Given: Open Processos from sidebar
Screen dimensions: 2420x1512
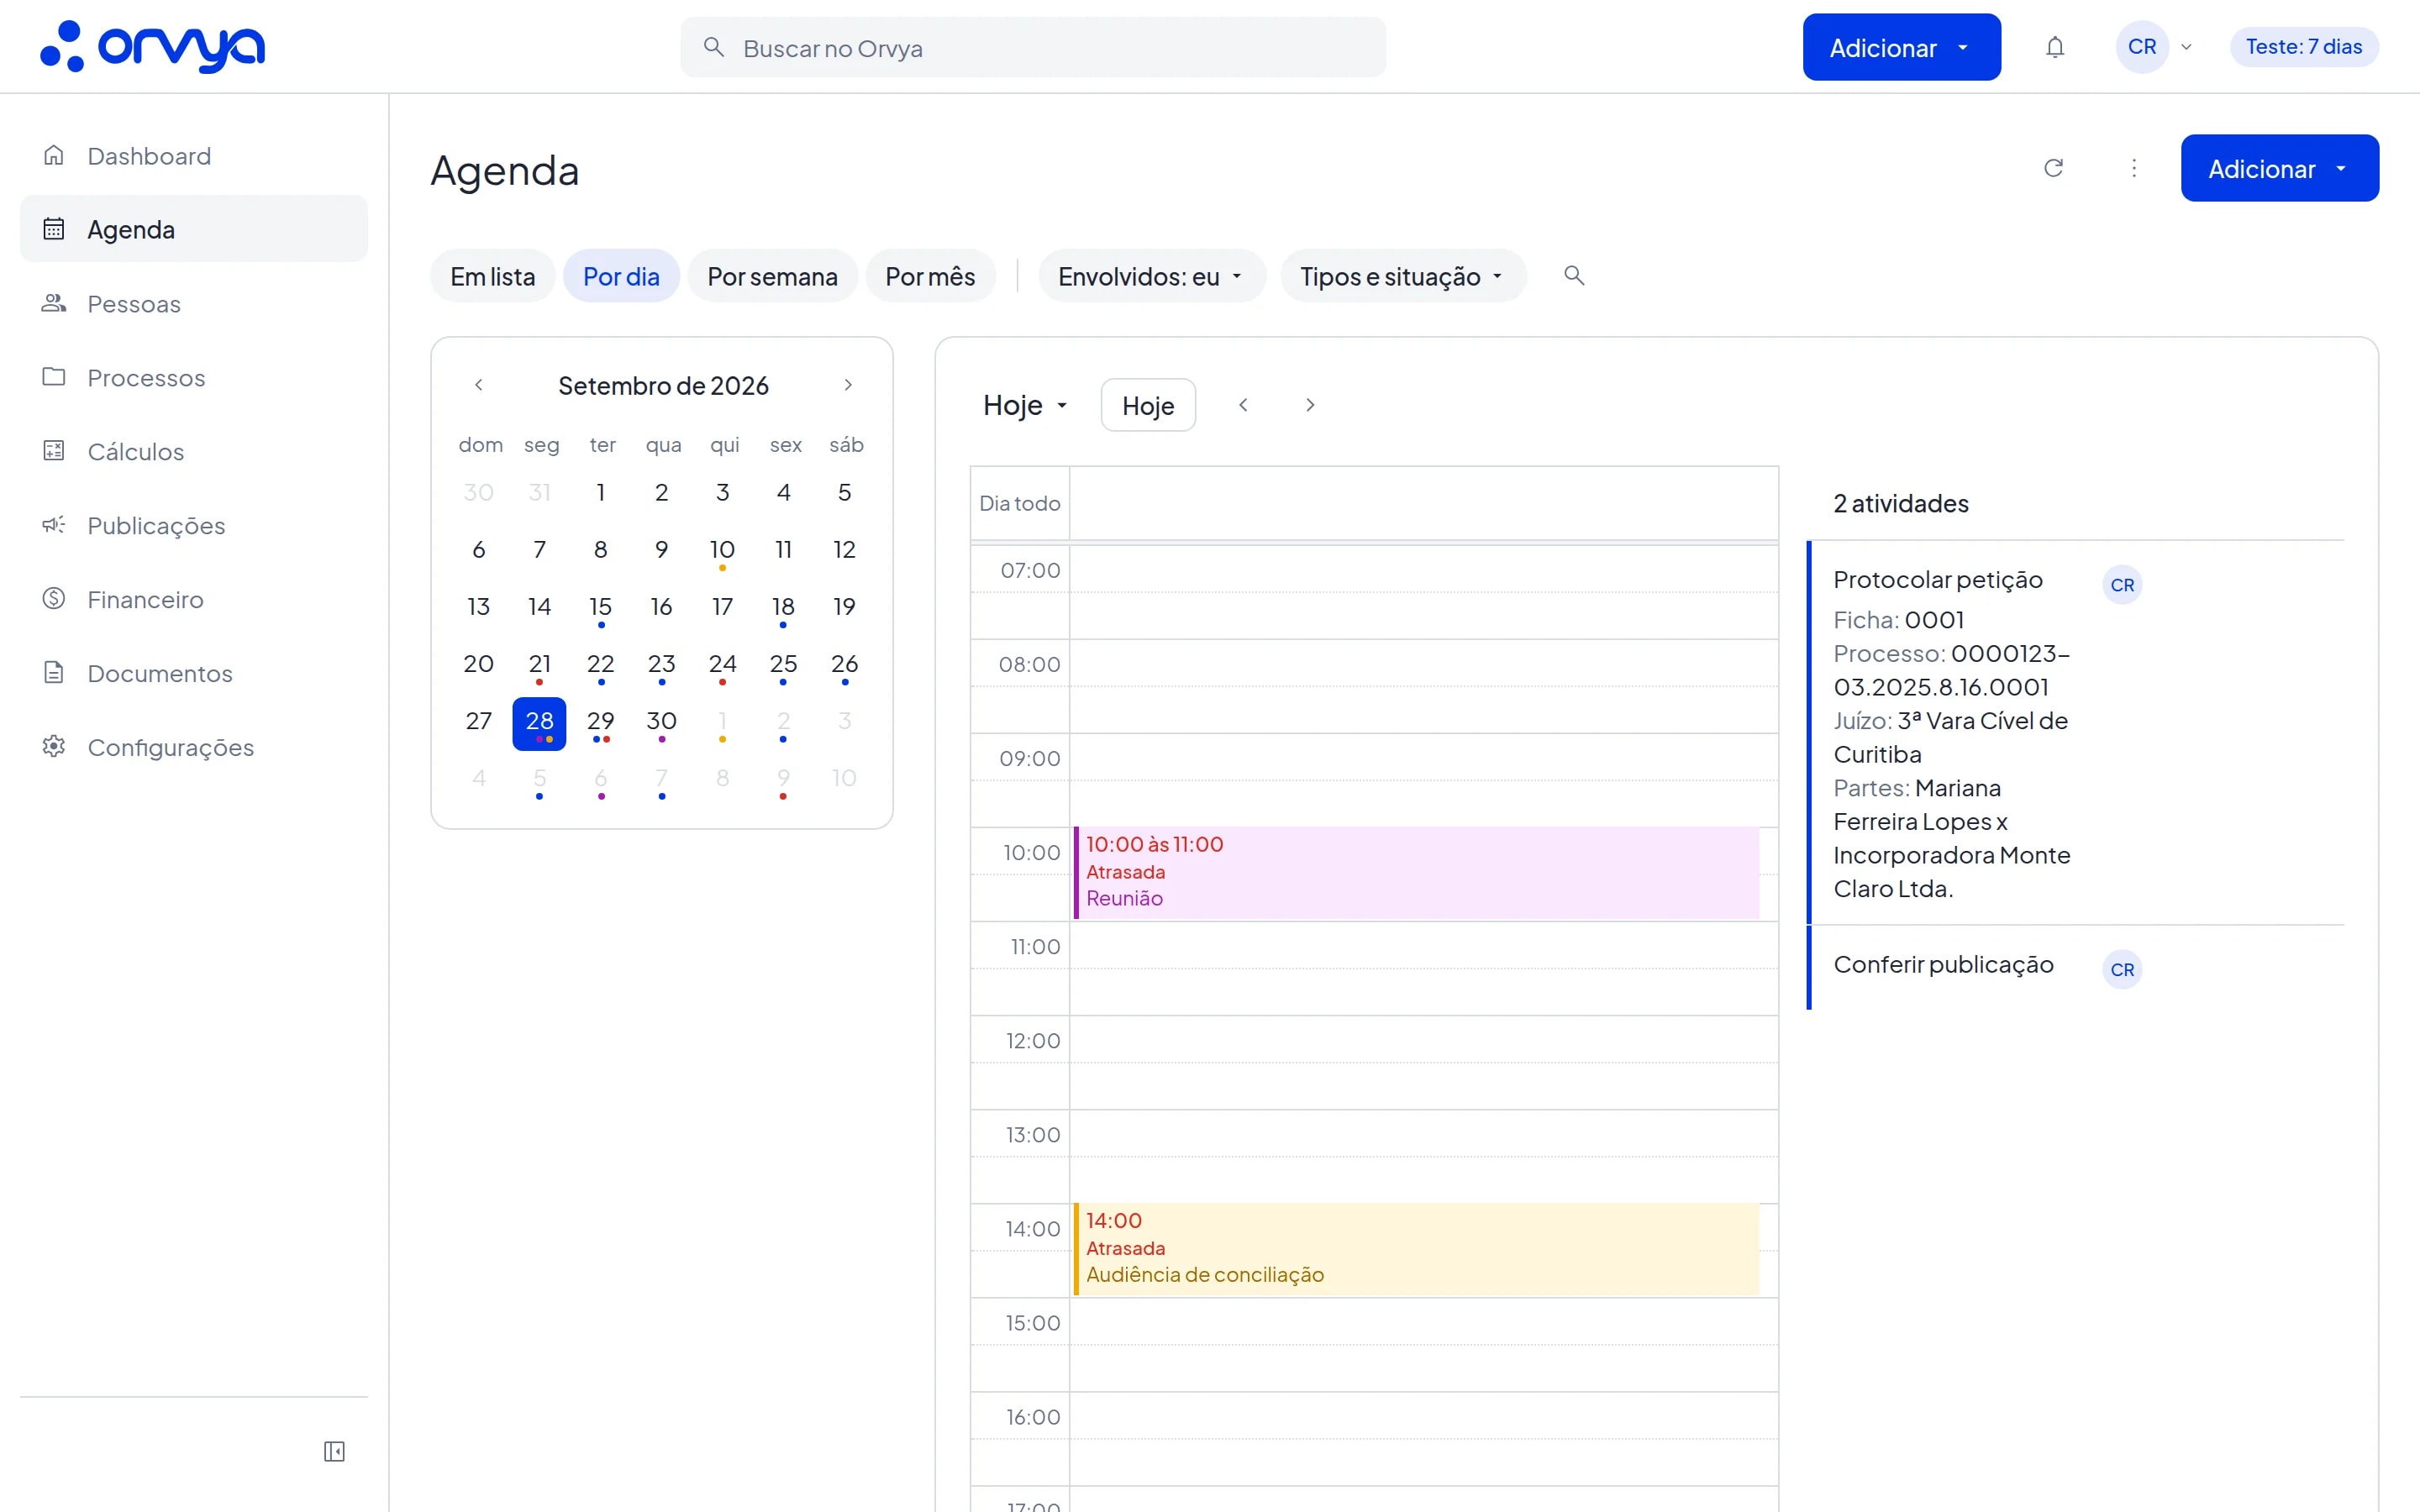Looking at the screenshot, I should [194, 377].
